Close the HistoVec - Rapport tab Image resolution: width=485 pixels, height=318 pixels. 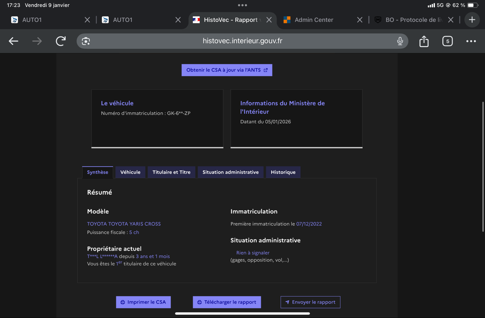pyautogui.click(x=269, y=20)
